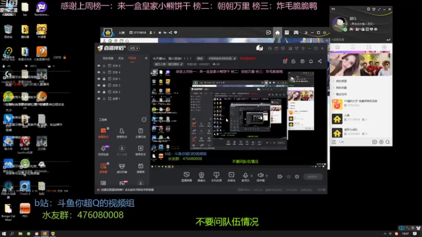422x237 pixels.
Task: Click the start streaming button
Action: [313, 176]
